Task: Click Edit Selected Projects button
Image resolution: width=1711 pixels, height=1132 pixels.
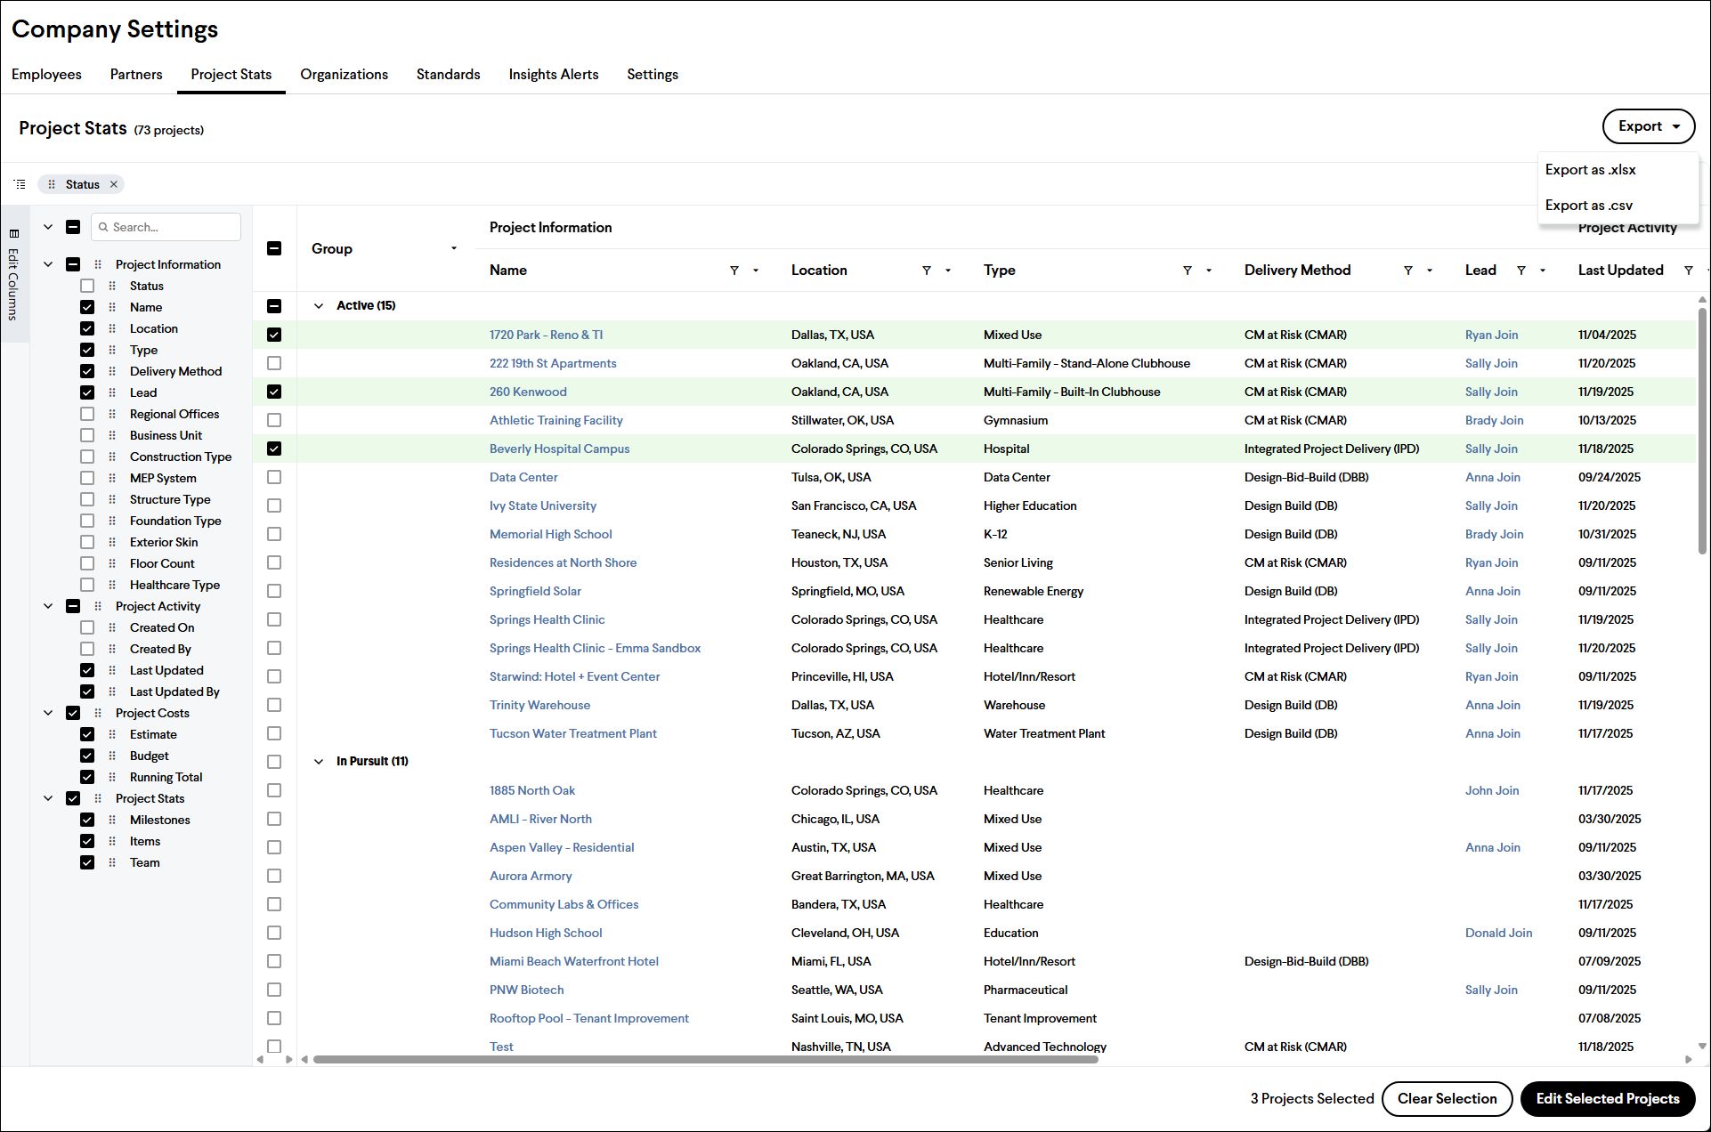Action: (x=1608, y=1098)
